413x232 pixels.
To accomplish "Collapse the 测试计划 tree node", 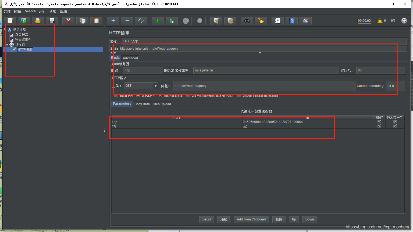I will point(5,29).
